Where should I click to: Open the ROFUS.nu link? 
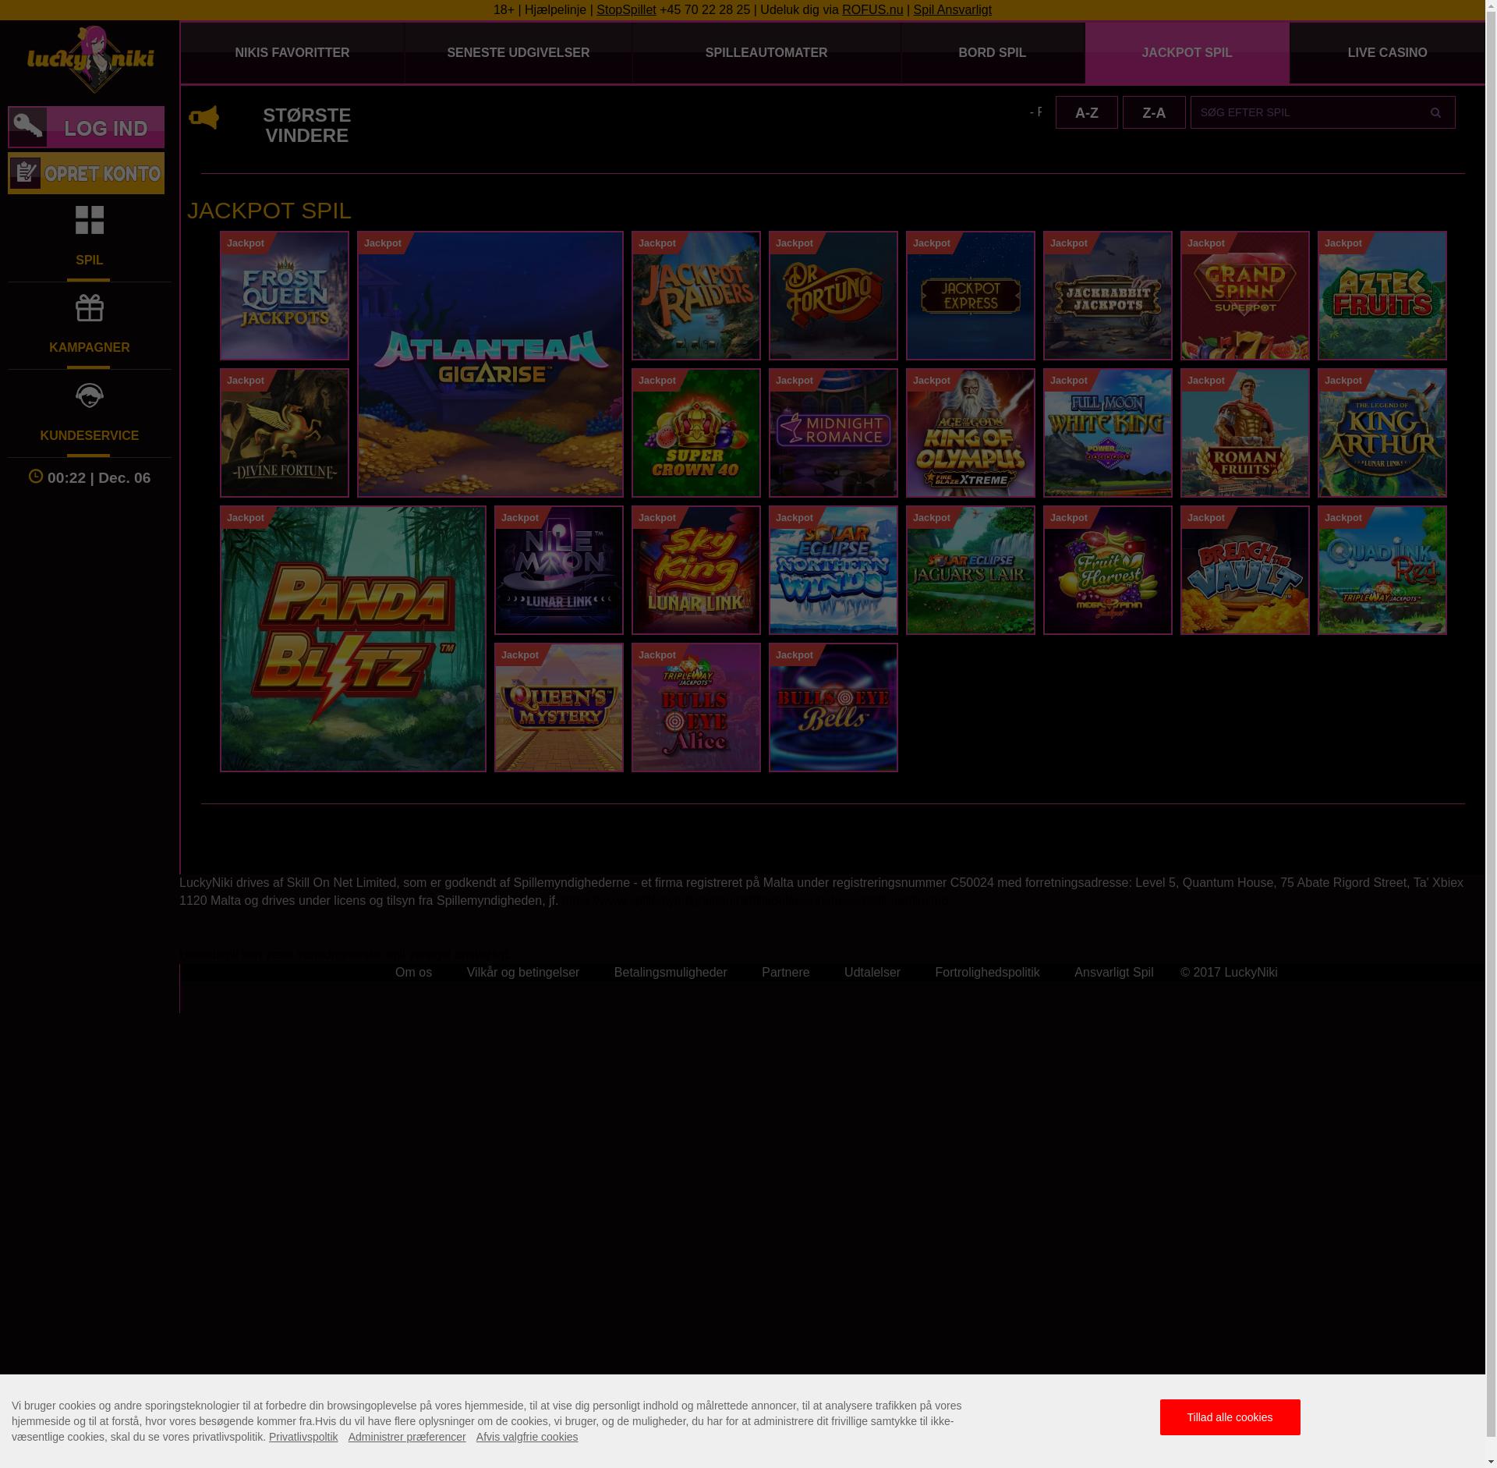click(x=872, y=10)
